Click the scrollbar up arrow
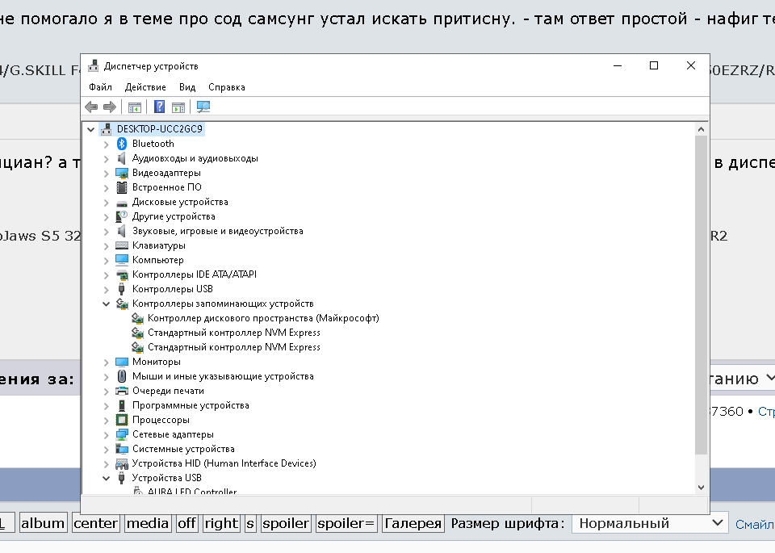The width and height of the screenshot is (775, 553). point(701,129)
